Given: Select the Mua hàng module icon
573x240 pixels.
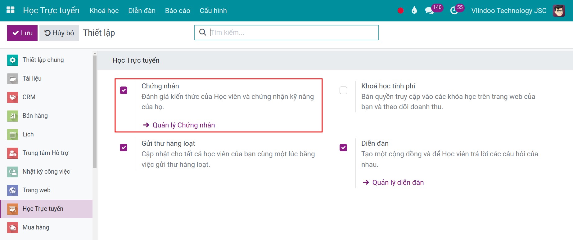Looking at the screenshot, I should [x=12, y=227].
